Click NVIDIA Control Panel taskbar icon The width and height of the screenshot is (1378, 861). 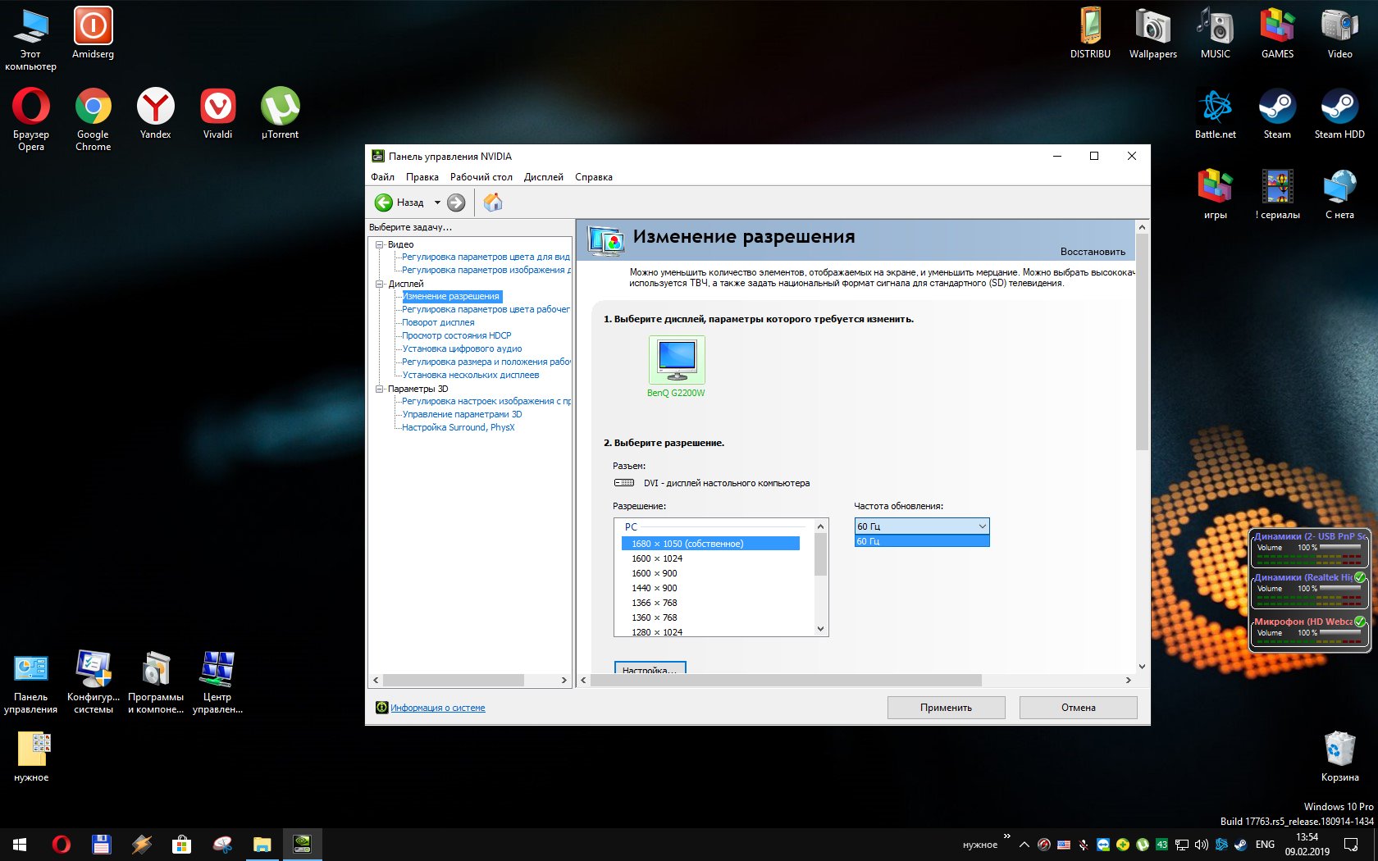[302, 844]
